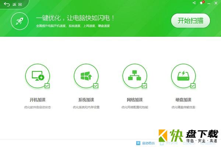Open 启动项(0) link in bottom bar
Screen dimensions: 221x147
click(x=145, y=143)
